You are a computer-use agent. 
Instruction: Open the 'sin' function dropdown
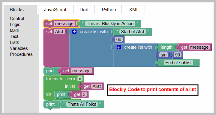pyautogui.click(x=163, y=55)
